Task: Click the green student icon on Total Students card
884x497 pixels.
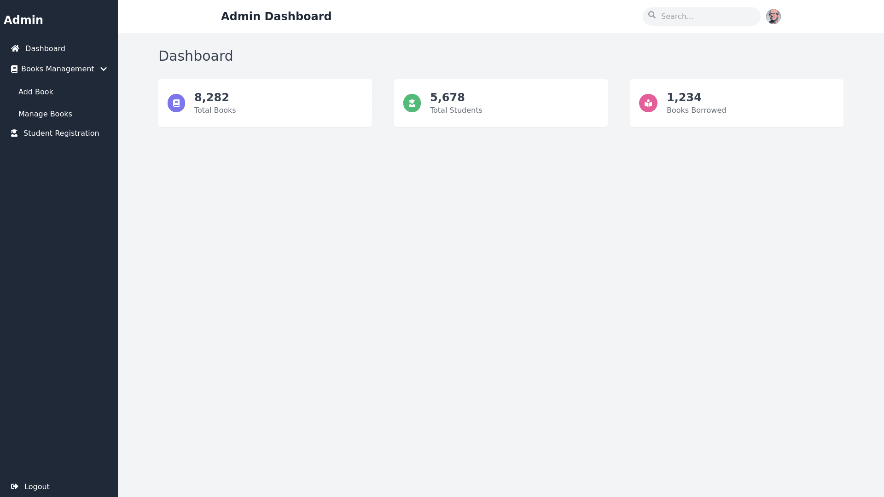Action: click(412, 103)
